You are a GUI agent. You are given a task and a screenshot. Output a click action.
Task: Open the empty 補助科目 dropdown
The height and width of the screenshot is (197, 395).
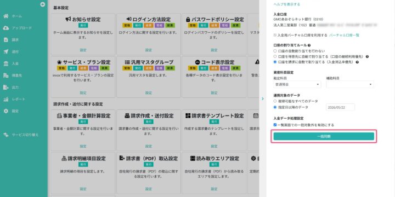click(x=350, y=84)
